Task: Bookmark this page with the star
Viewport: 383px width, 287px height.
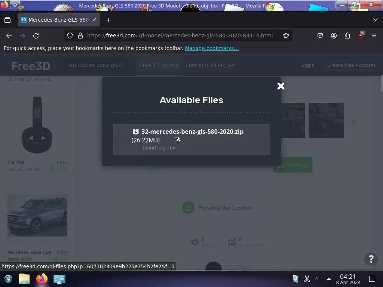Action: click(286, 36)
